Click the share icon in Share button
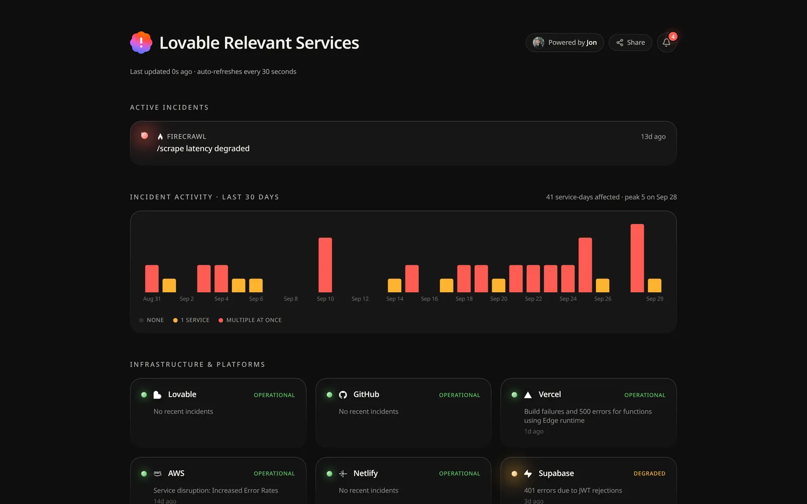807x504 pixels. point(620,42)
